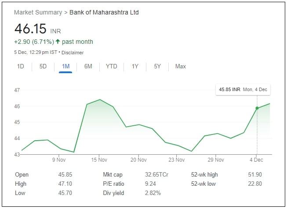Show the Max range chart
This screenshot has width=287, height=209.
coord(181,66)
